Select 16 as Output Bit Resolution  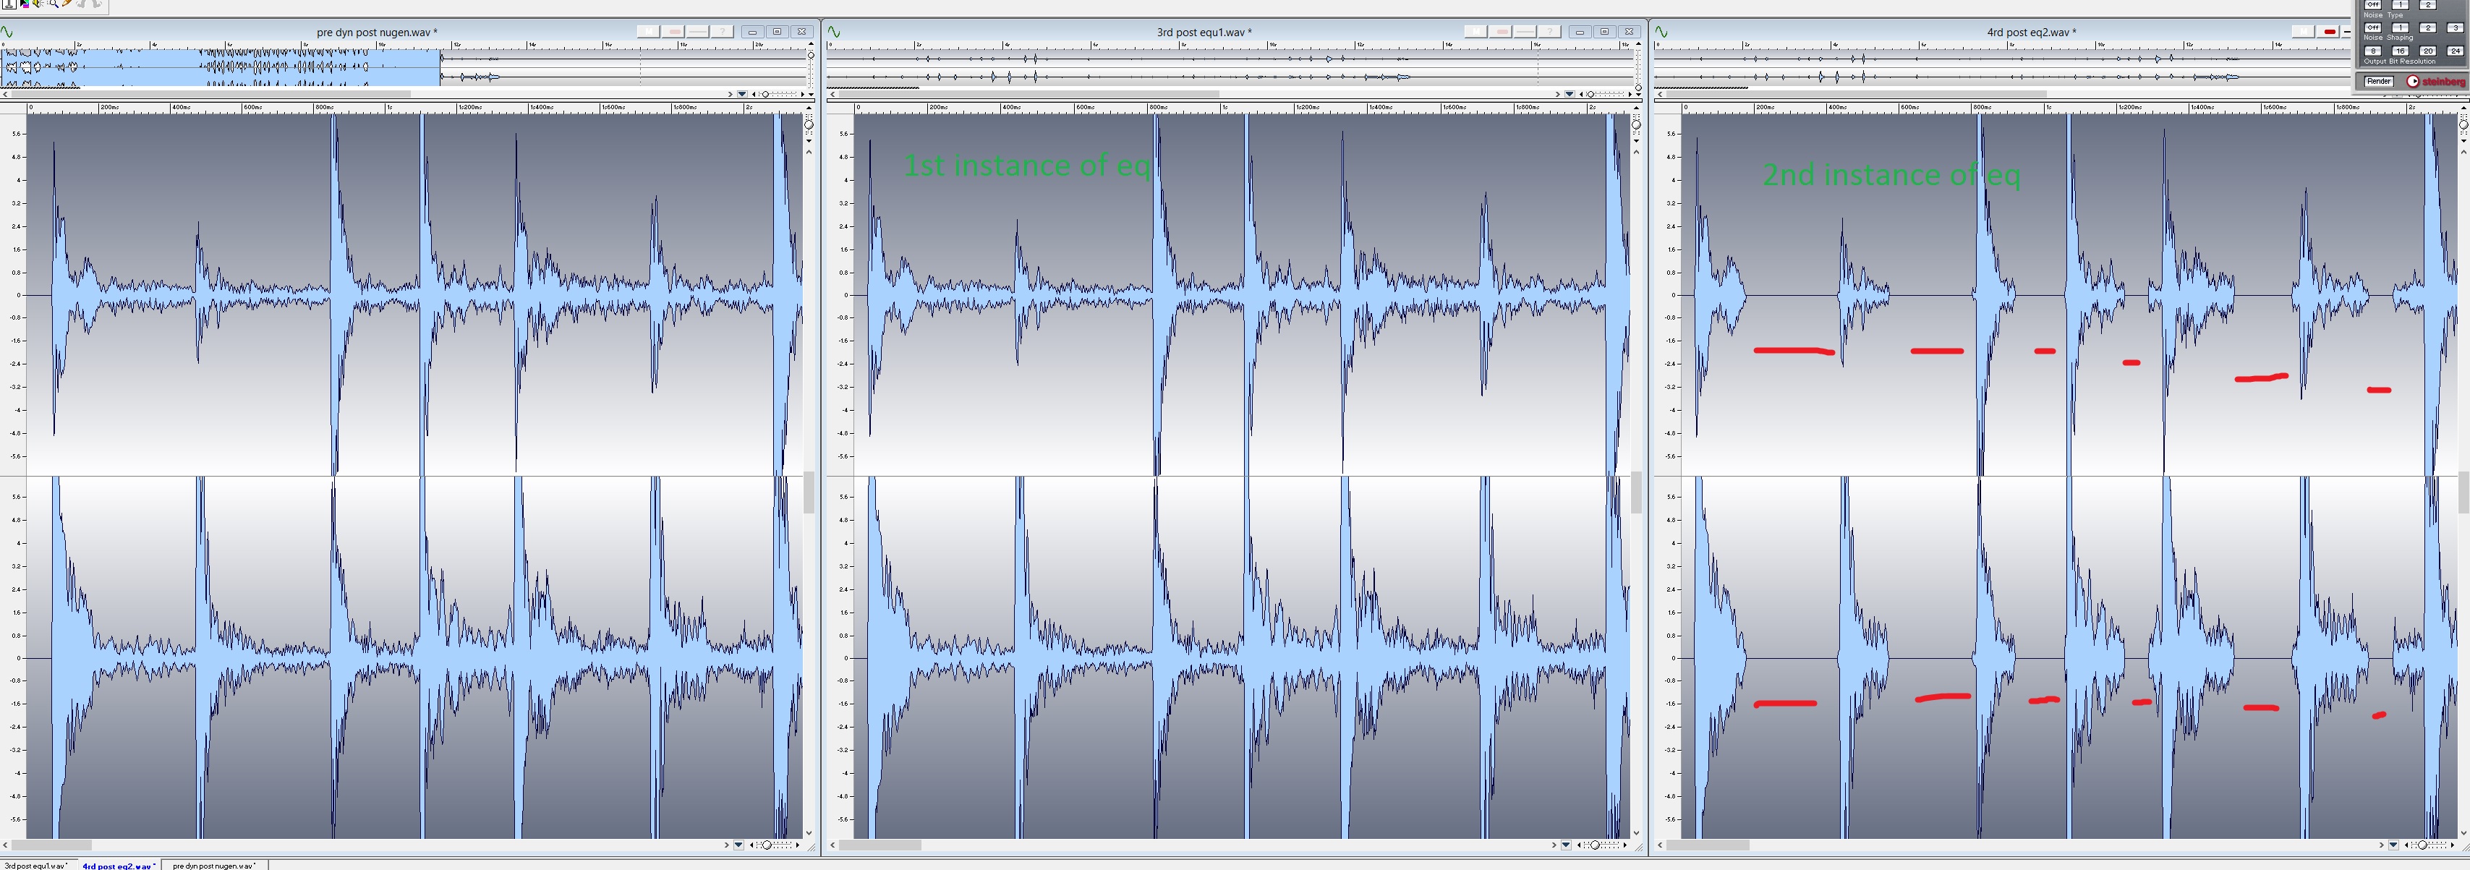[2401, 51]
